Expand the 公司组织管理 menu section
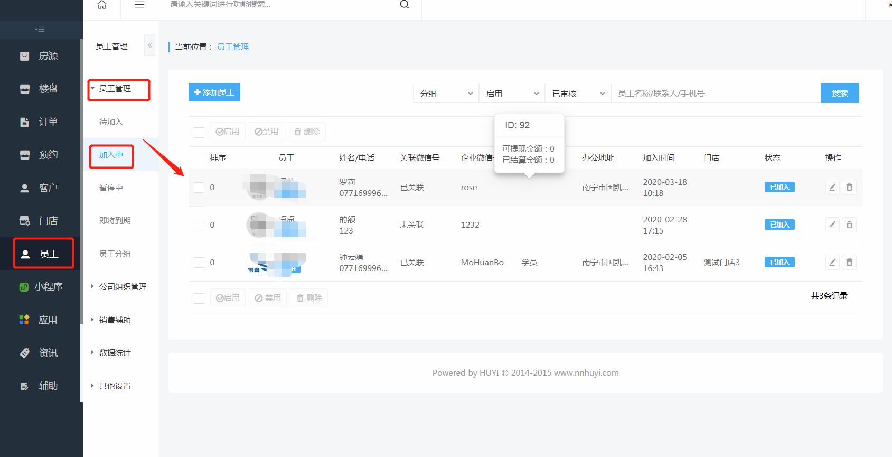Image resolution: width=892 pixels, height=457 pixels. click(x=123, y=287)
